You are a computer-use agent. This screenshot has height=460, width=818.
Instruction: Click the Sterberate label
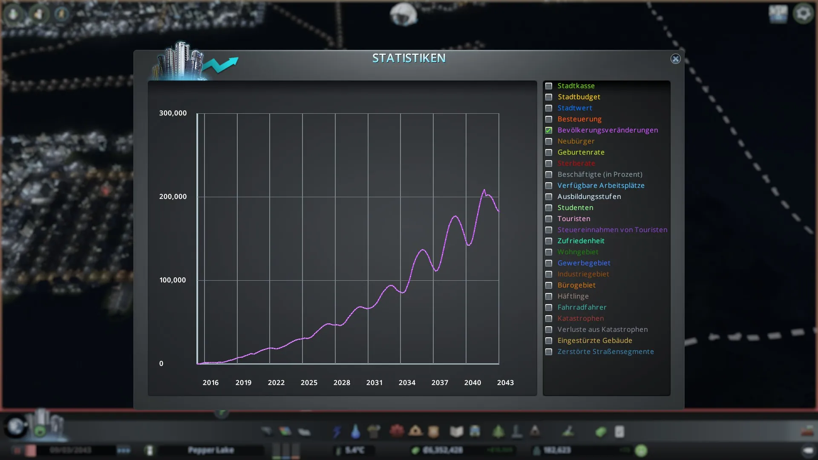[576, 164]
